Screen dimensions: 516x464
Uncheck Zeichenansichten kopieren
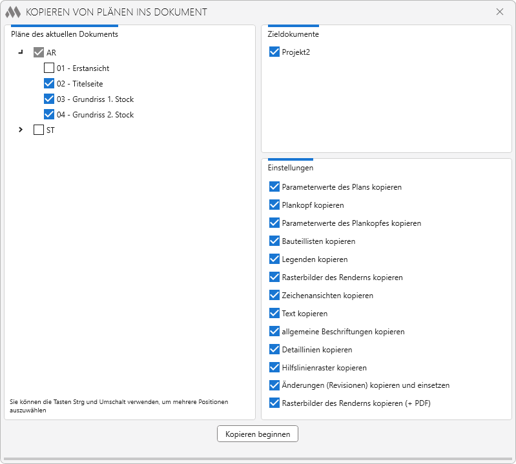(x=274, y=296)
